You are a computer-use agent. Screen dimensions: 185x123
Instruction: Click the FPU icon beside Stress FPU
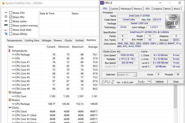coord(6,17)
